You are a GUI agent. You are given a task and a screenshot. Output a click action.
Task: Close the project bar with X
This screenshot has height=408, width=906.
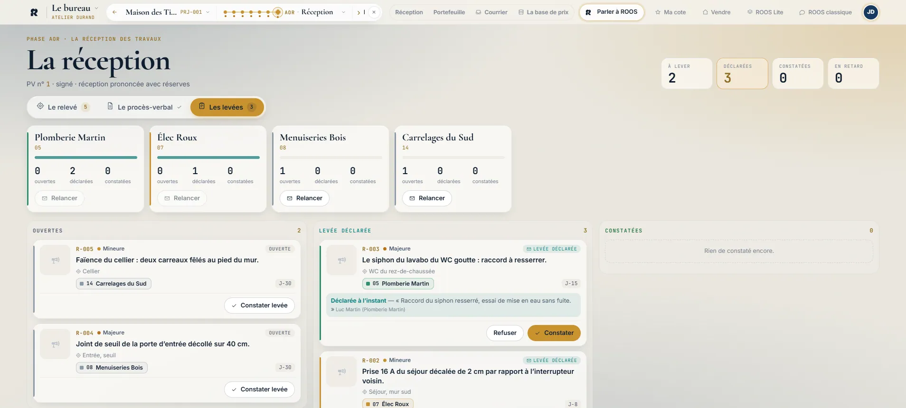click(374, 12)
